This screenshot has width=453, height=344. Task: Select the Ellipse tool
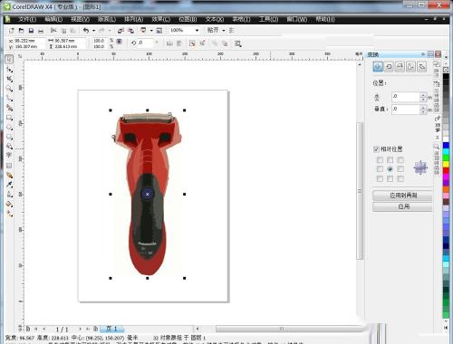pos(9,127)
